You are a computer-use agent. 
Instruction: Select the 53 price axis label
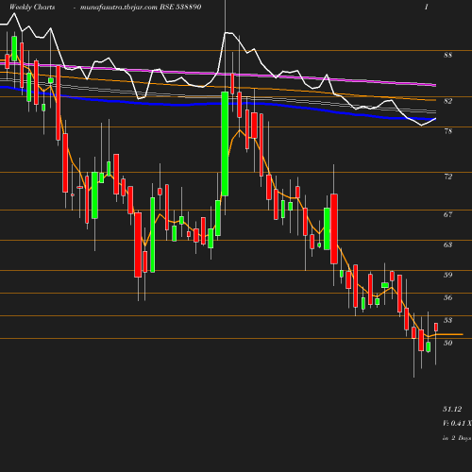[447, 320]
